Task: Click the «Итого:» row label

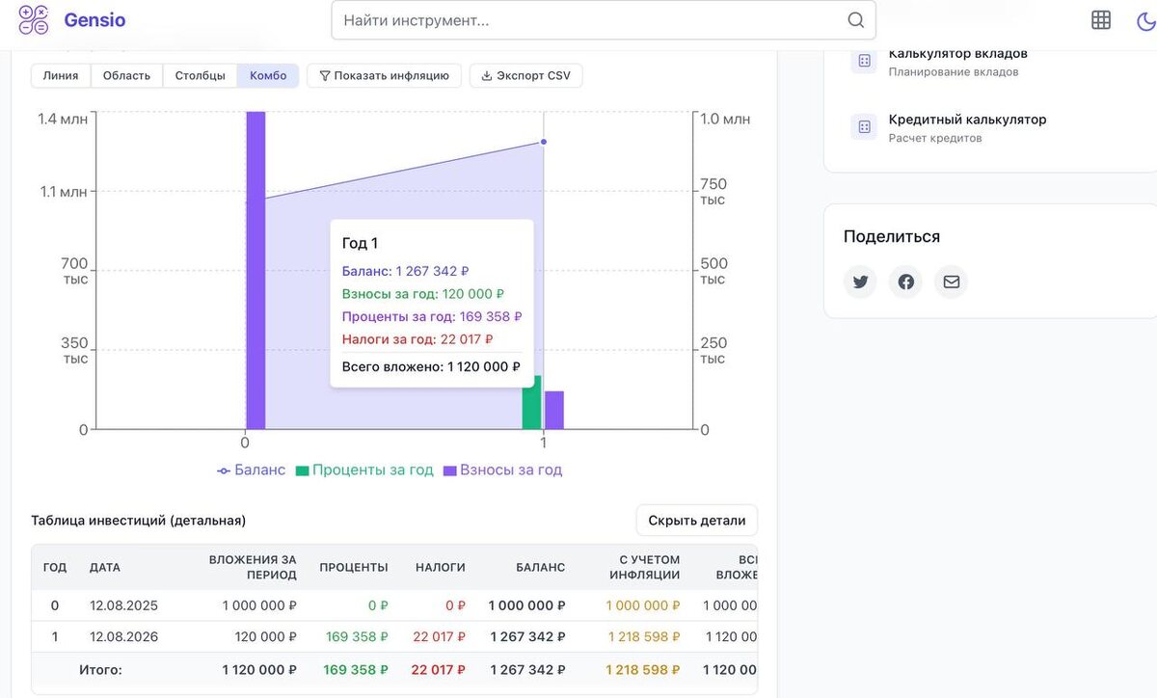Action: 100,669
